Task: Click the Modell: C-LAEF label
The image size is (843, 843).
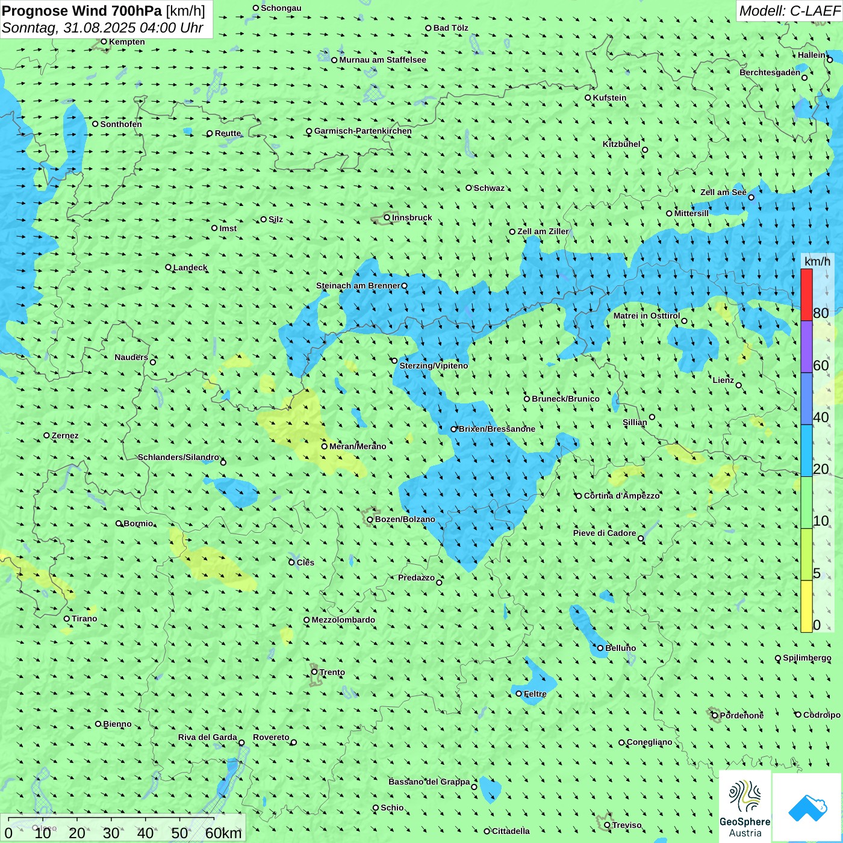Action: click(x=789, y=11)
